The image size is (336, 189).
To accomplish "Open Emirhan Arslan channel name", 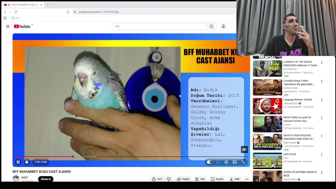I will tap(290, 88).
